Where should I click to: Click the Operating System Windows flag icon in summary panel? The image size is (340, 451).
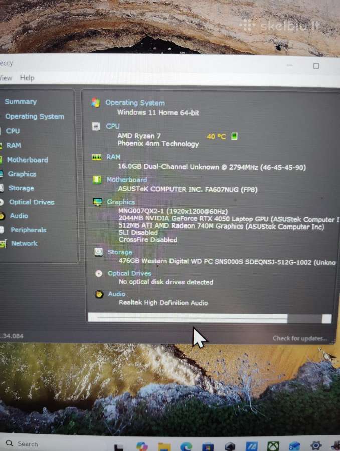96,102
